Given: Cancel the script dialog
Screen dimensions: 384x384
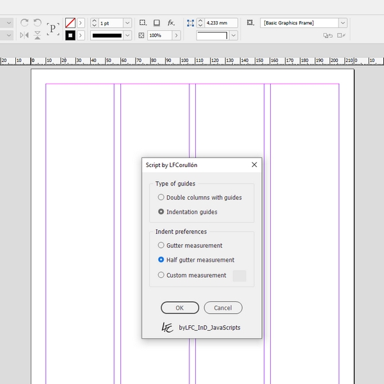Looking at the screenshot, I should point(223,308).
